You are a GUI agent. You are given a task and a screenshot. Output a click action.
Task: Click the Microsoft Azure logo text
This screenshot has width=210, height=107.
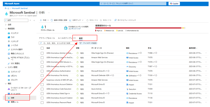pyautogui.click(x=12, y=4)
